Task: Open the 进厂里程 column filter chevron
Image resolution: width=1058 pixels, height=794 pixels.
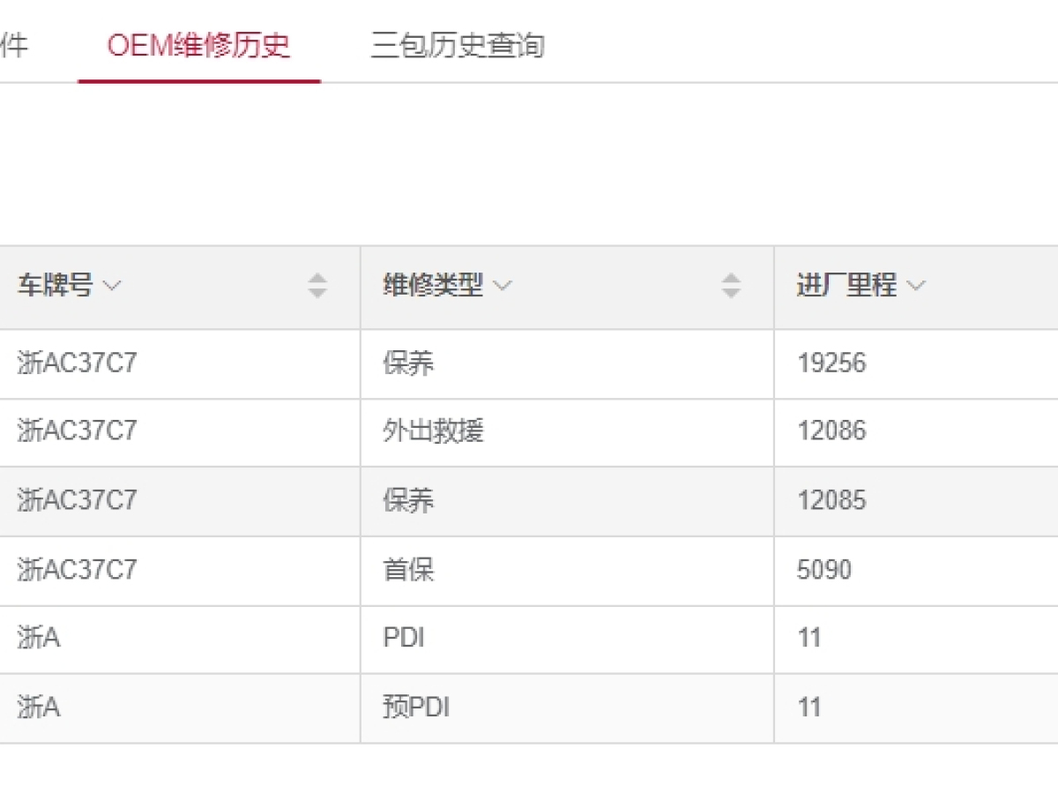Action: pyautogui.click(x=916, y=286)
